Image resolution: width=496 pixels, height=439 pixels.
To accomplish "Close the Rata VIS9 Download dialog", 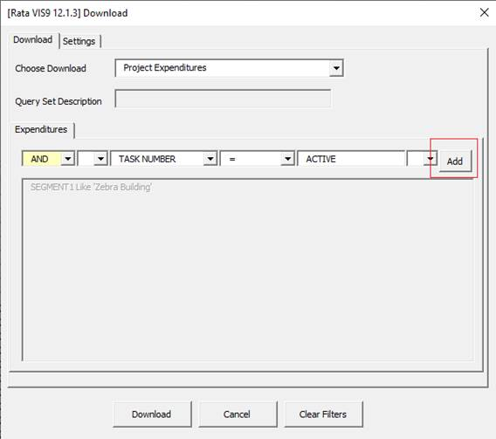I will 485,13.
